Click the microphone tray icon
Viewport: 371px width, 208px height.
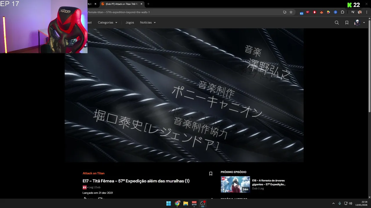340,203
